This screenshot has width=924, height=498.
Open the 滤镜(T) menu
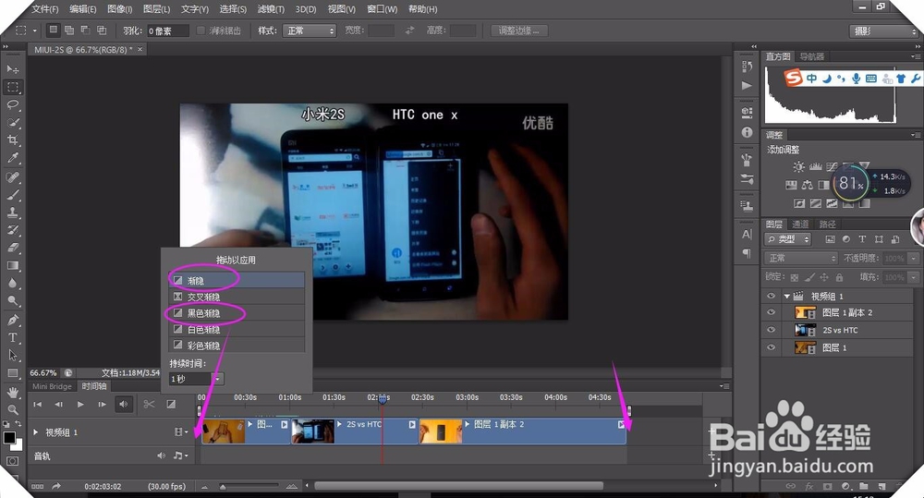click(271, 9)
